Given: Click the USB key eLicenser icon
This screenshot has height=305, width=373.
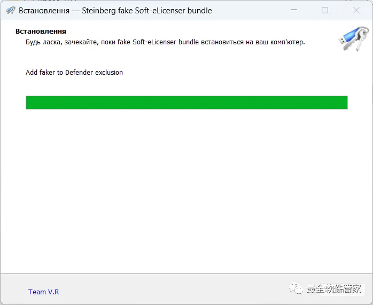Looking at the screenshot, I should point(354,39).
